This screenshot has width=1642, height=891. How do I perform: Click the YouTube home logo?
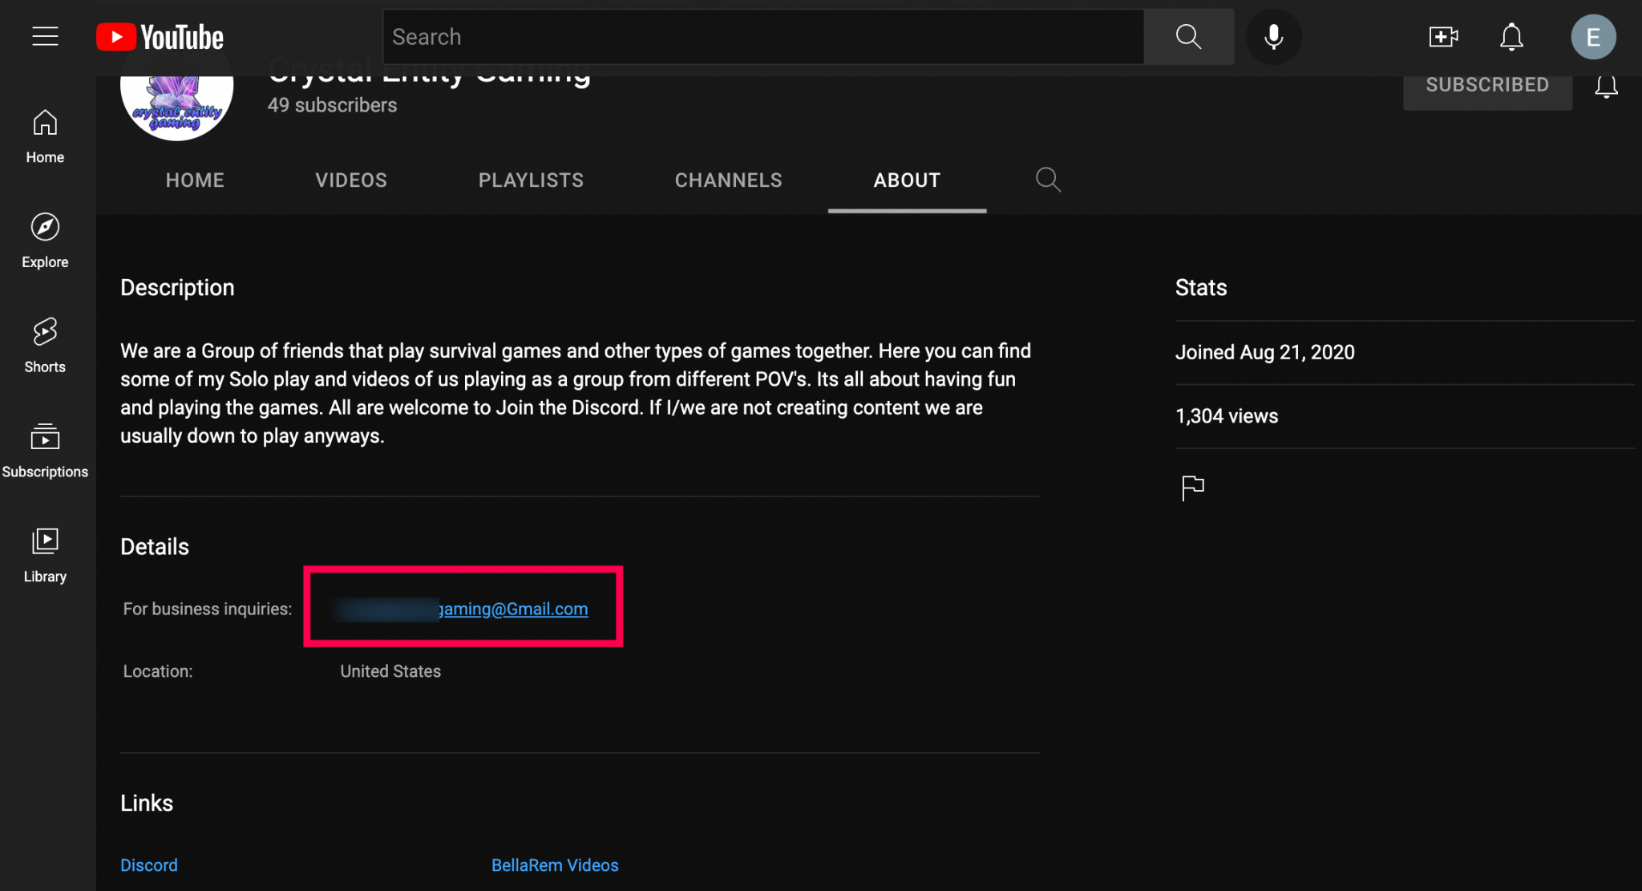coord(159,36)
